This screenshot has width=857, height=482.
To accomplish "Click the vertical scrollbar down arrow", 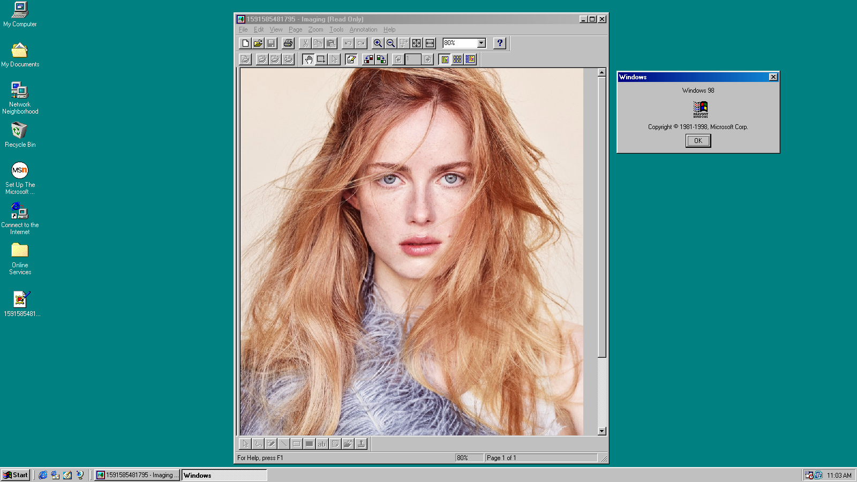I will coord(602,431).
